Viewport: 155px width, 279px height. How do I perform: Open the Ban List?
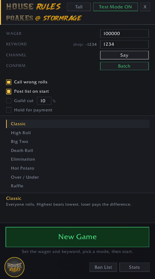point(103,267)
